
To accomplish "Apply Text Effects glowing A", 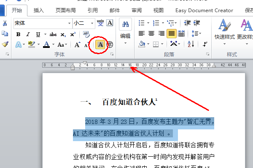I will (19, 45).
